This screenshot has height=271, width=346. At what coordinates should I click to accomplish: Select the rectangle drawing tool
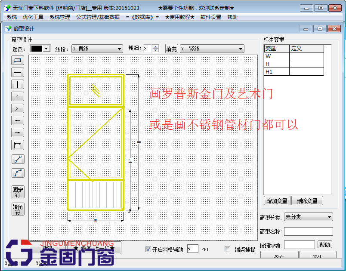(x=17, y=60)
